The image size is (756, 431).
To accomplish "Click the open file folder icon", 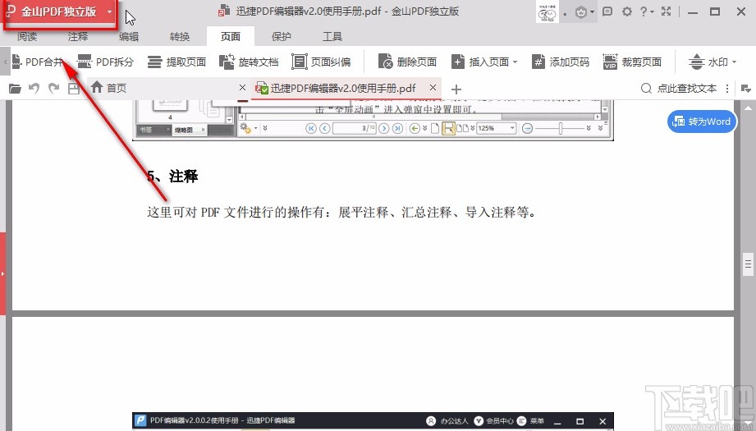I will click(15, 88).
